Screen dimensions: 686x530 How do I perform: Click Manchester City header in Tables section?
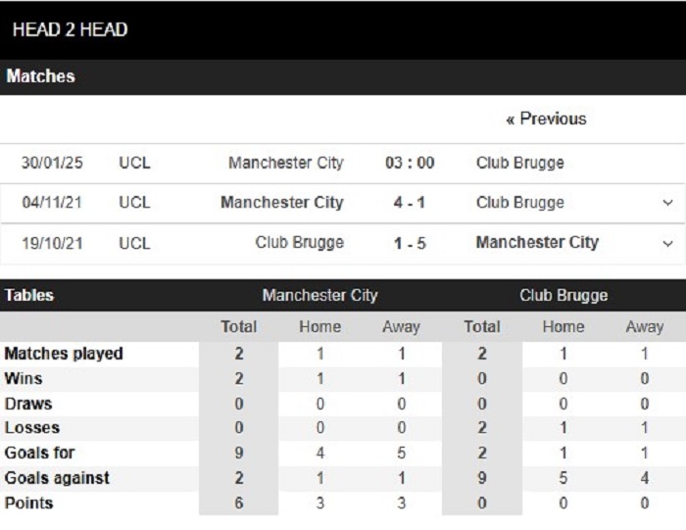[319, 295]
